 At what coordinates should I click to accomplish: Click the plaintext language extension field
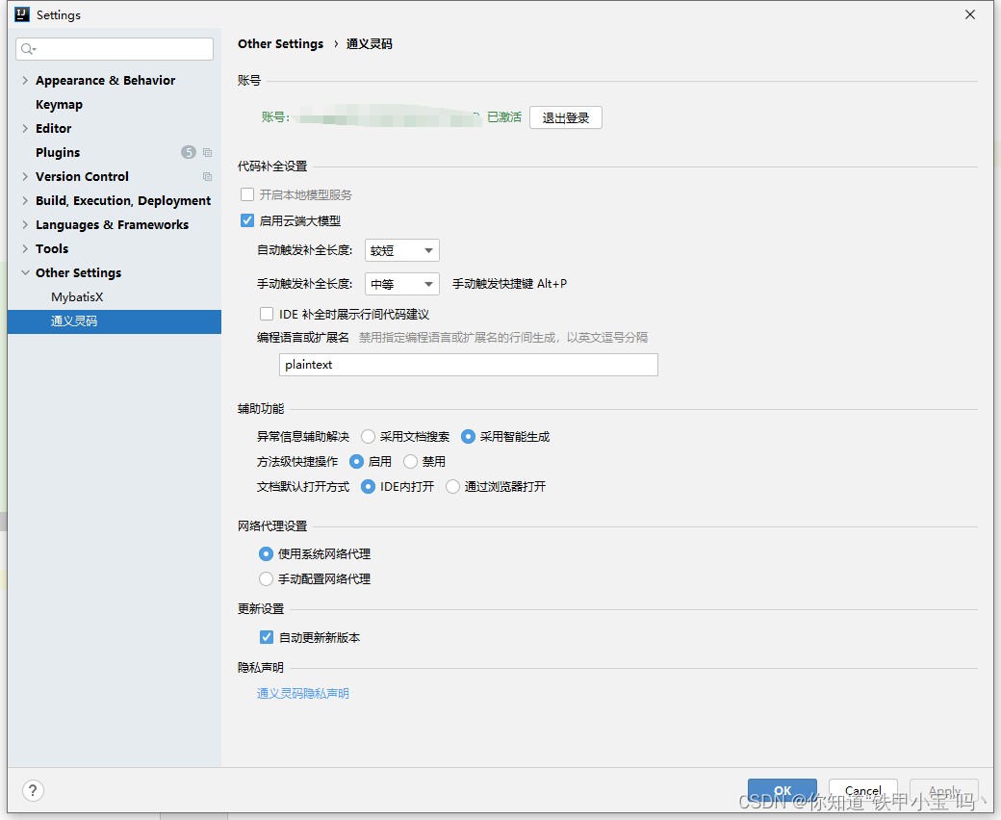[469, 365]
